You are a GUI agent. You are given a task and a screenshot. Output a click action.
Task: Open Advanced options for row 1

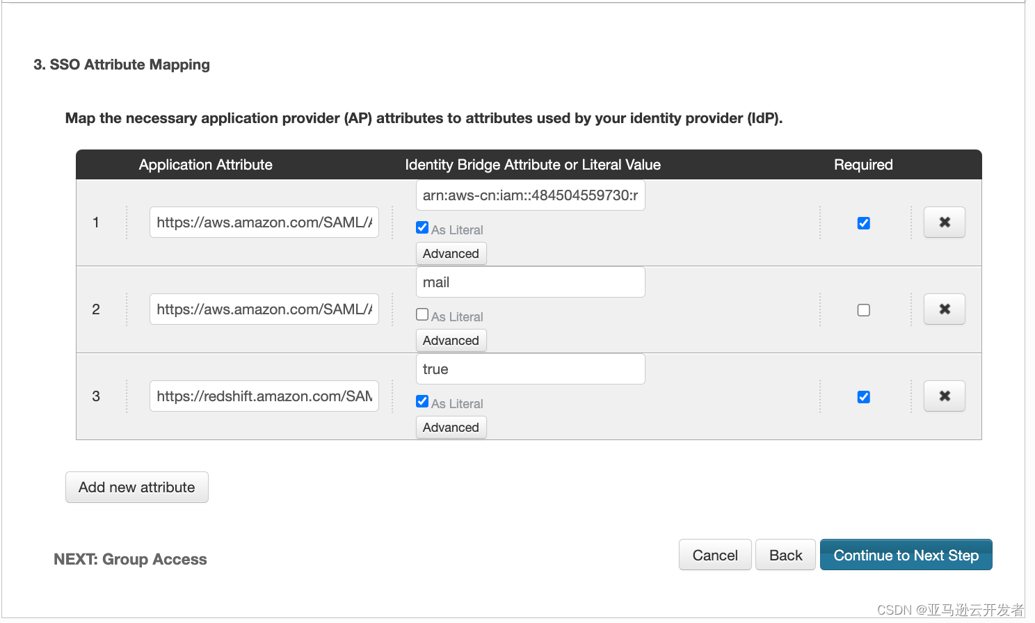point(451,253)
